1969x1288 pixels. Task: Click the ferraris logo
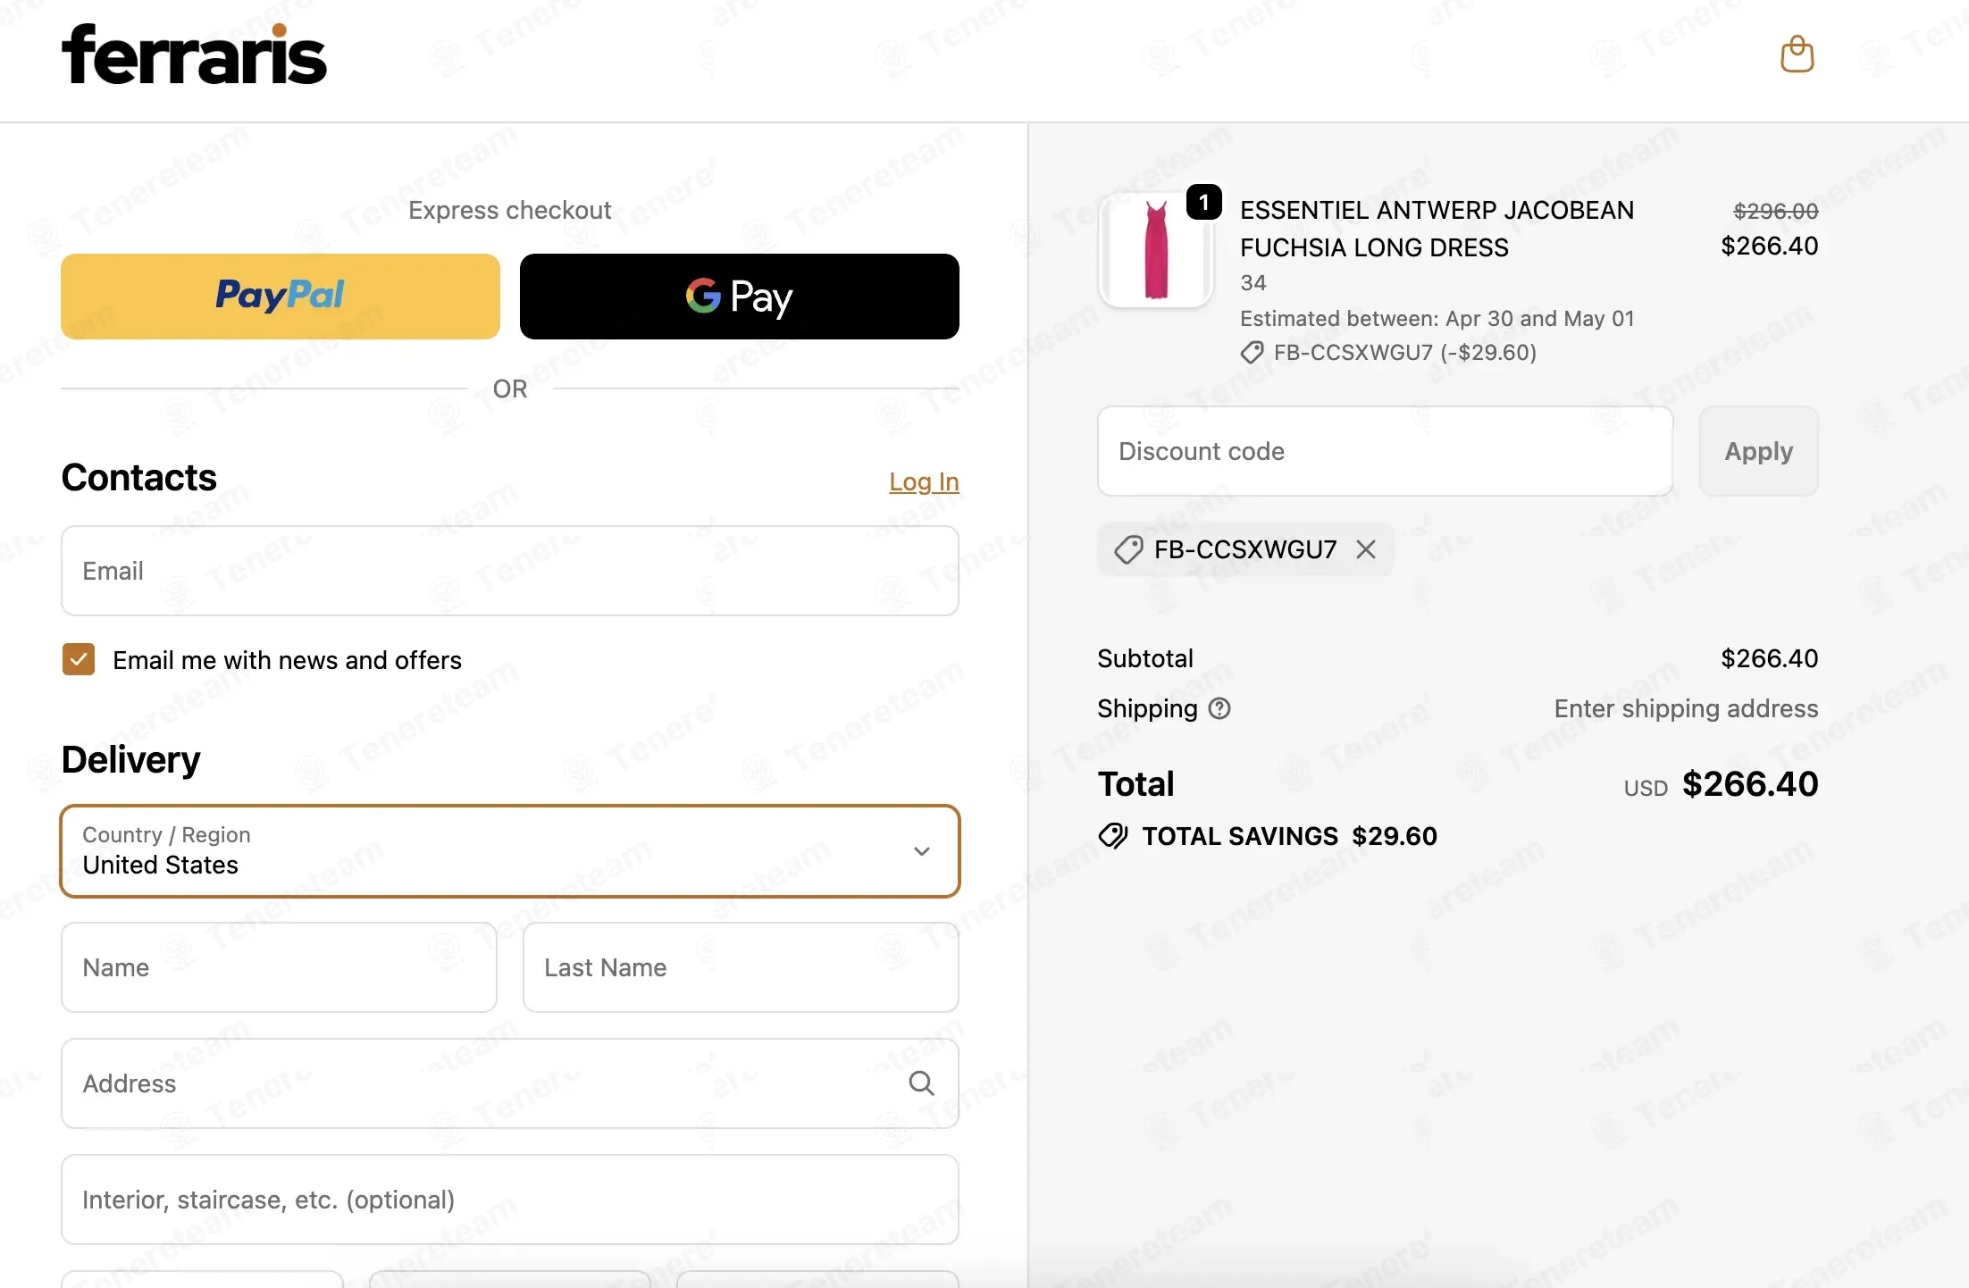coord(194,54)
